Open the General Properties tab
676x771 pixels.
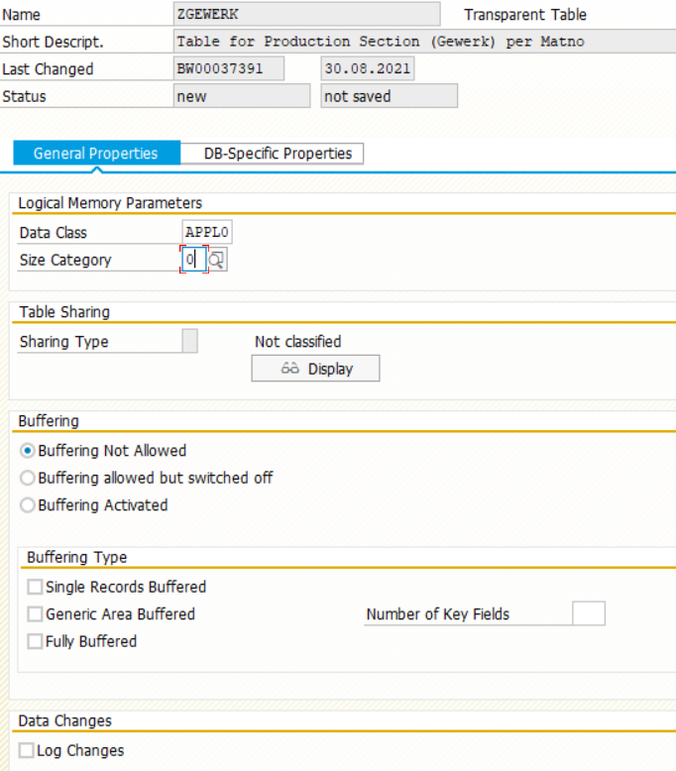[95, 154]
